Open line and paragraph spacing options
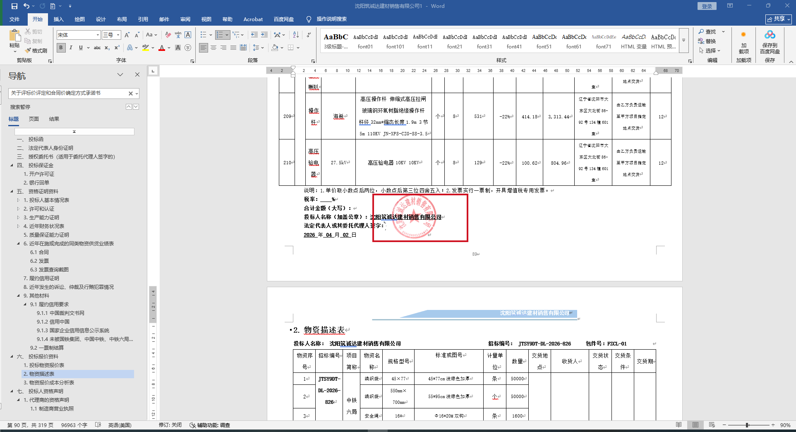 [257, 48]
